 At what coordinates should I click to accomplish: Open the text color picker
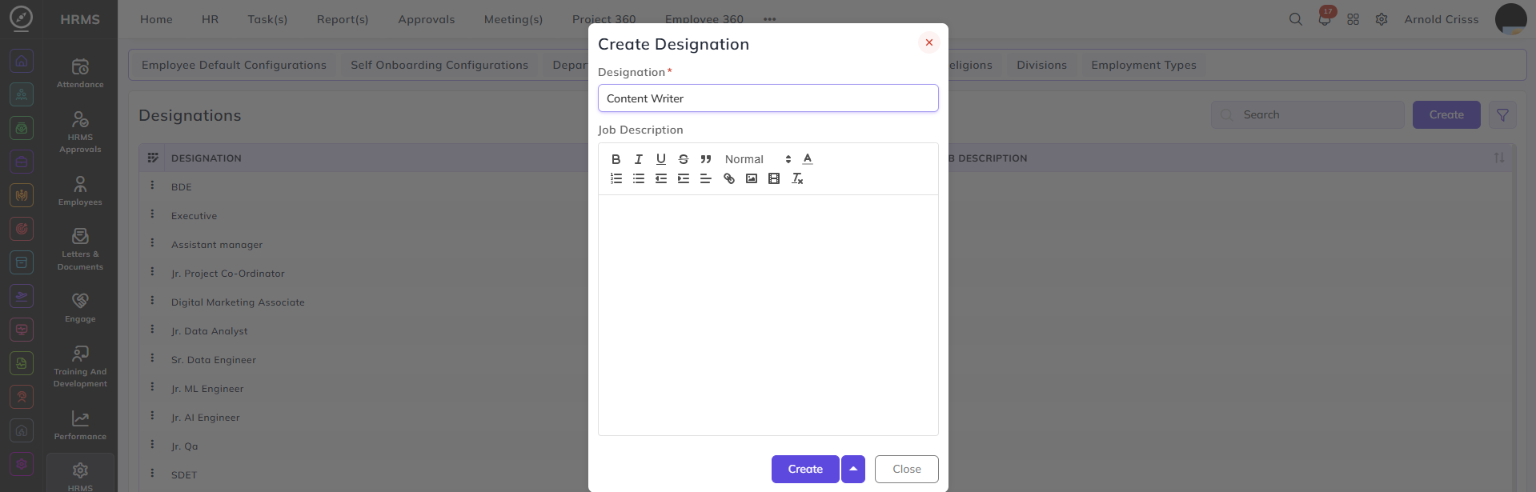(x=808, y=159)
